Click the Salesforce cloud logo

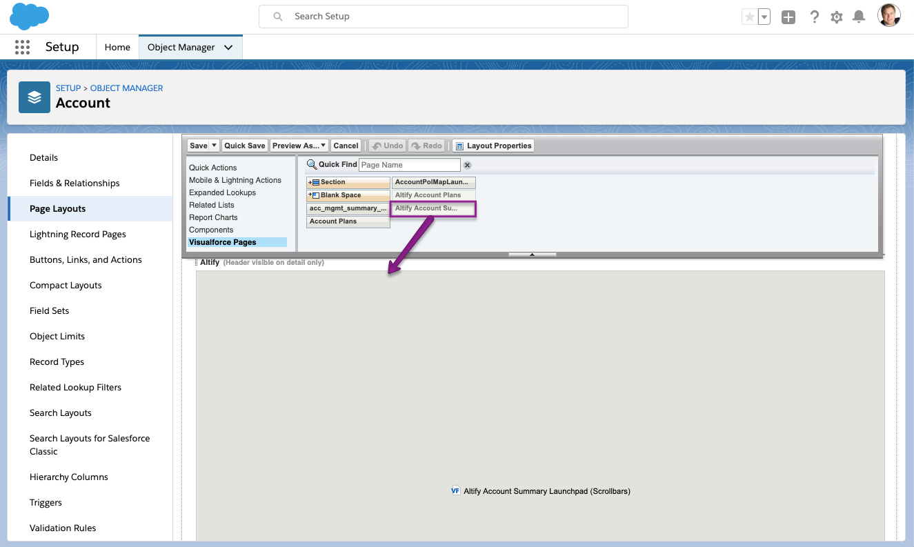[x=30, y=16]
